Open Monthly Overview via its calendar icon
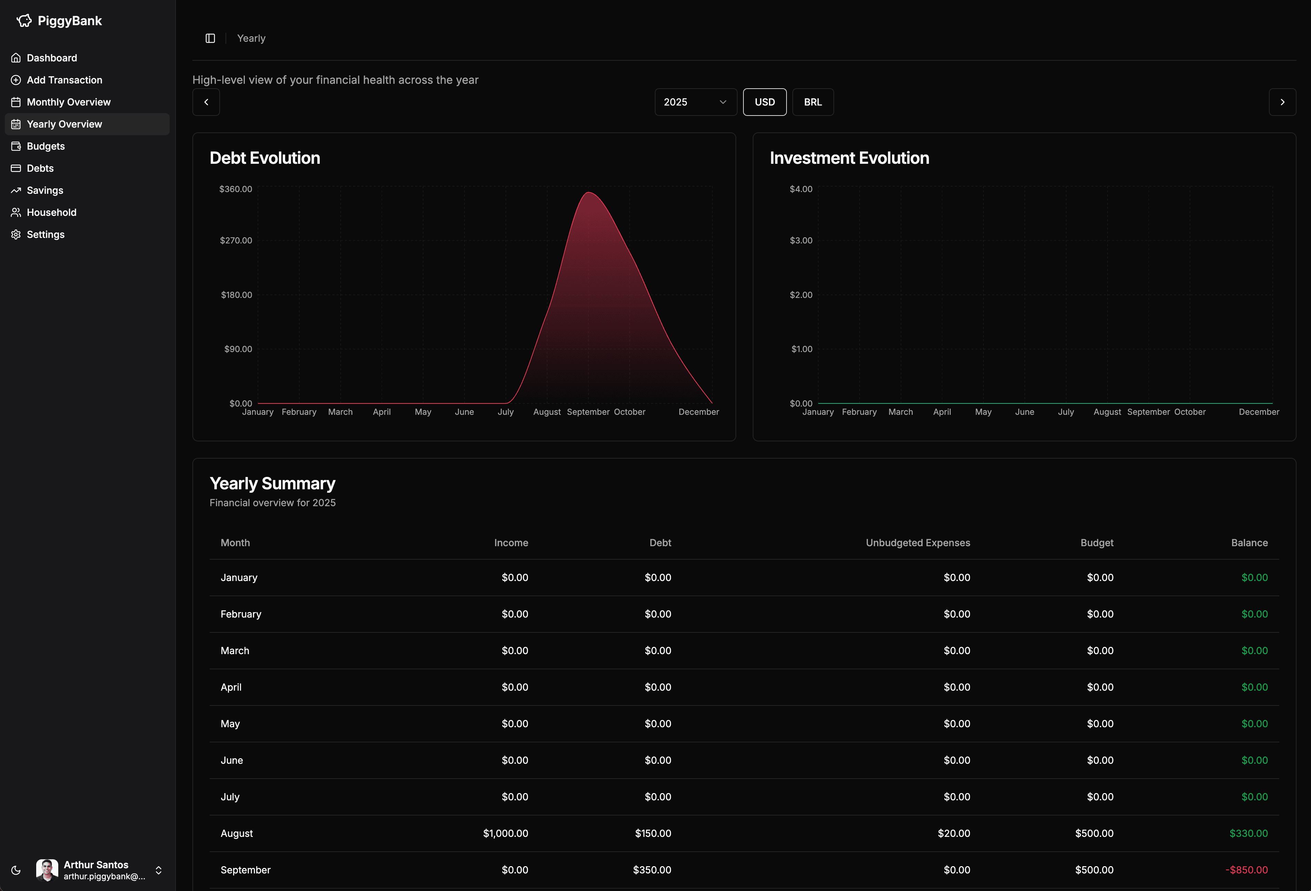1311x891 pixels. [x=15, y=102]
